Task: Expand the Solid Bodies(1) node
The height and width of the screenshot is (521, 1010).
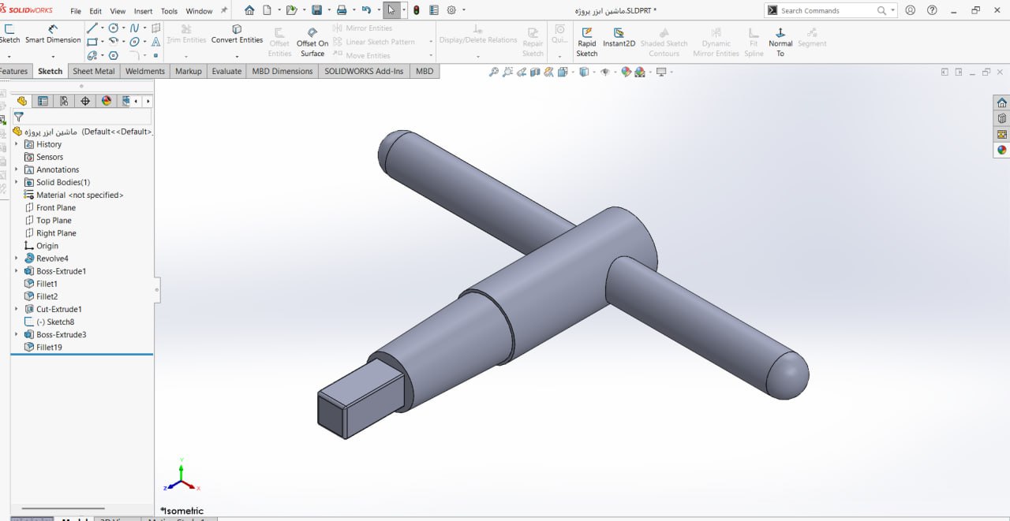Action: (17, 182)
